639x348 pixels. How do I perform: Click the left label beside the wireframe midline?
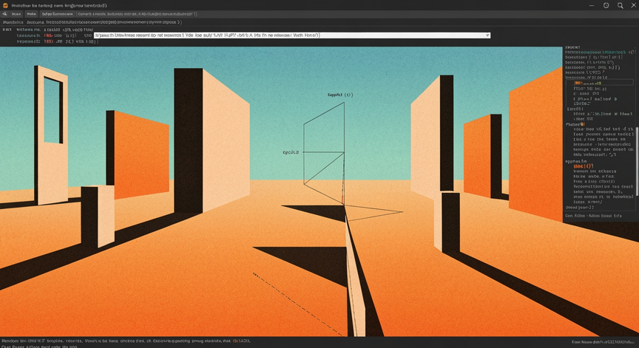[291, 152]
